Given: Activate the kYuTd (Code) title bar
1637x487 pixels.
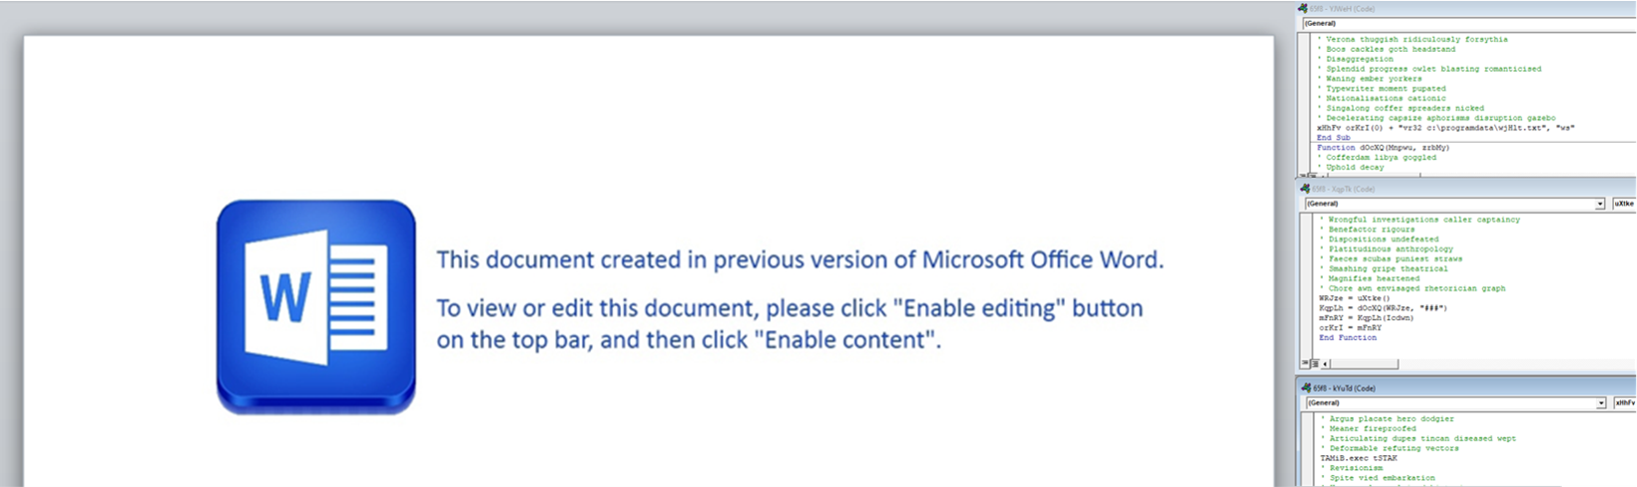Looking at the screenshot, I should (1447, 388).
